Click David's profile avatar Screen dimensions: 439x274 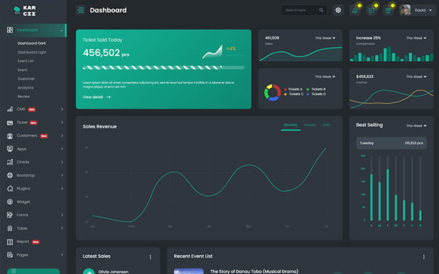[x=405, y=10]
